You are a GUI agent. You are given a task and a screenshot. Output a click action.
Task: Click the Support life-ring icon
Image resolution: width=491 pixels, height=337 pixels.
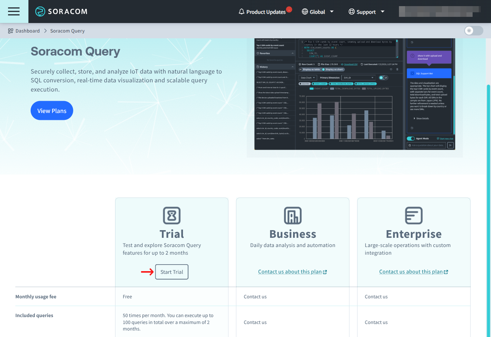click(x=351, y=12)
